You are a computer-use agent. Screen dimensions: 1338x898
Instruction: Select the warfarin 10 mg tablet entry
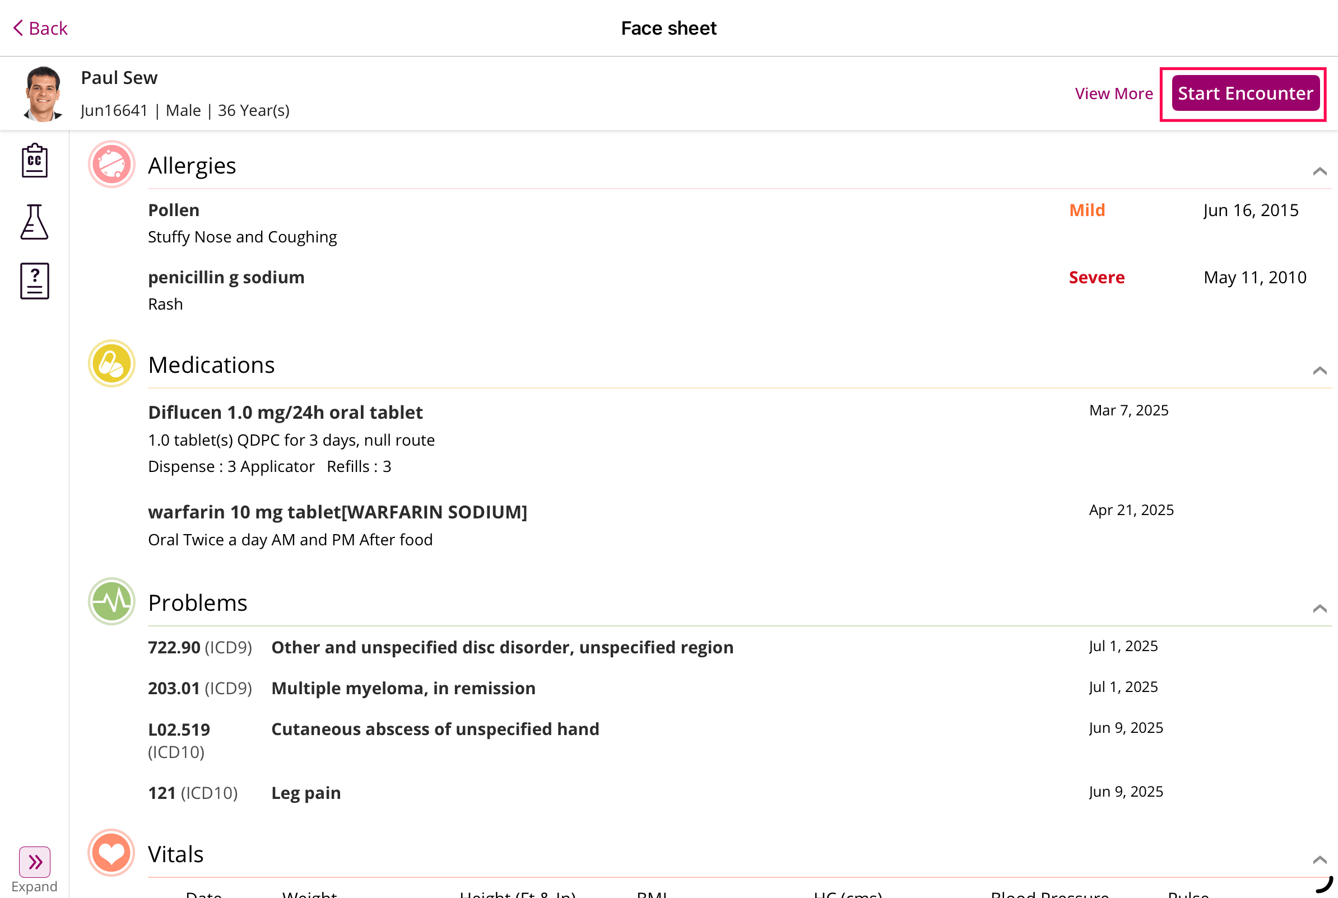(x=337, y=512)
